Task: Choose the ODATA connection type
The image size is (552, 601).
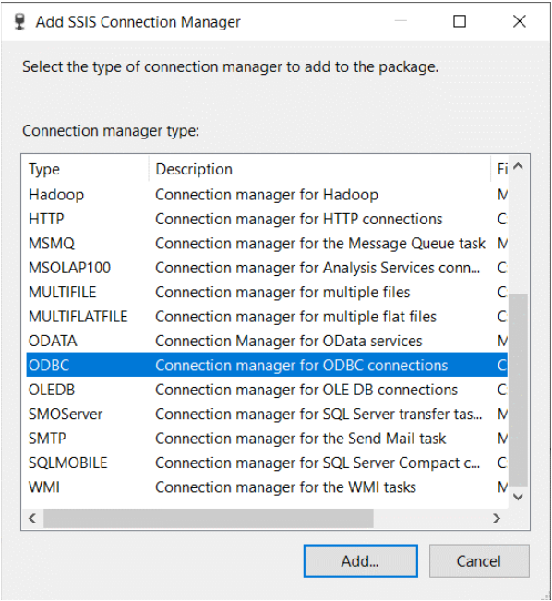Action: click(267, 341)
